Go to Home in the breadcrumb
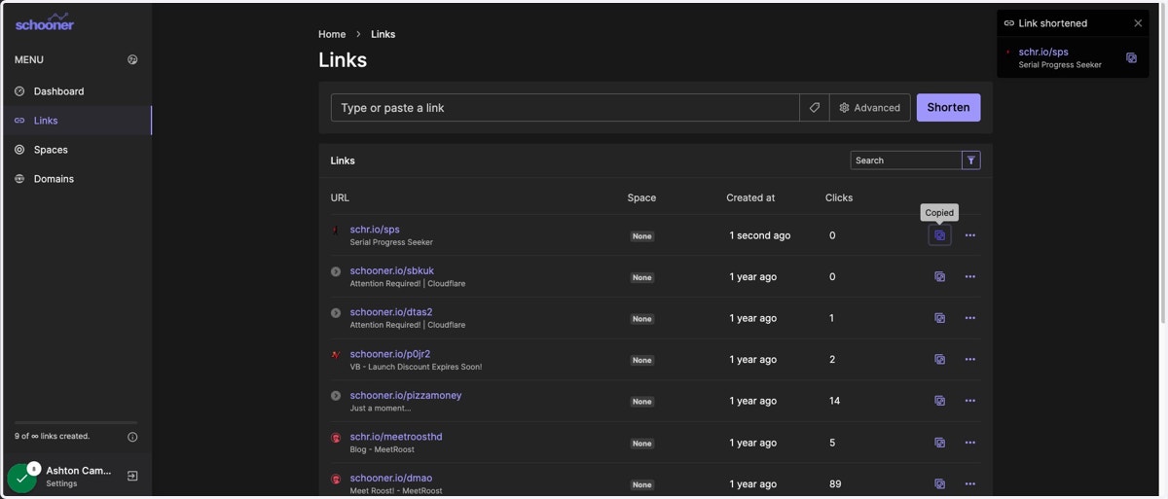1168x499 pixels. (332, 34)
